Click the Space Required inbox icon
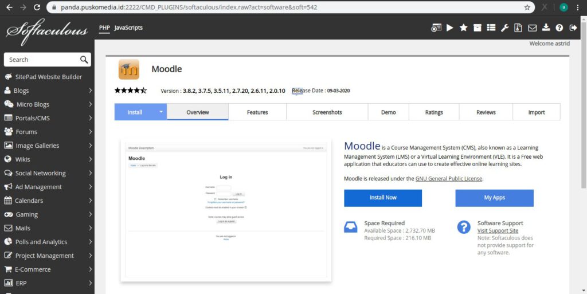587x294 pixels. tap(350, 227)
